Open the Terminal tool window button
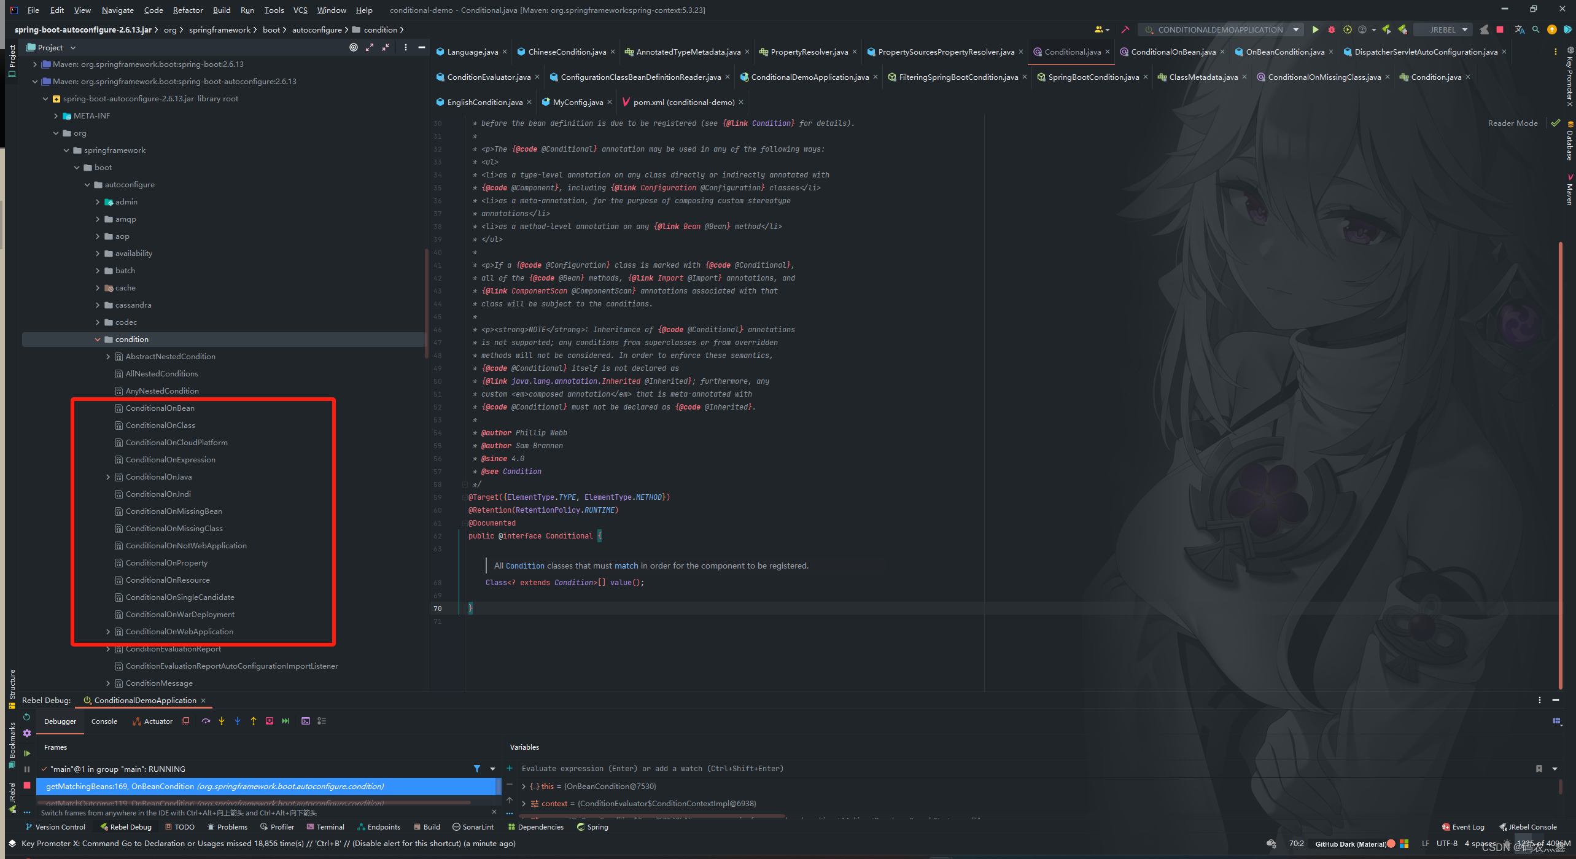1576x859 pixels. [x=325, y=826]
